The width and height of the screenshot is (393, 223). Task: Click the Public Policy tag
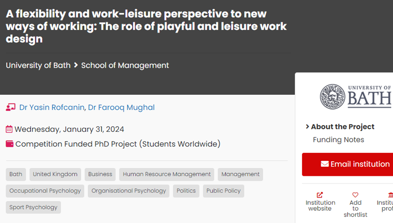click(x=224, y=191)
